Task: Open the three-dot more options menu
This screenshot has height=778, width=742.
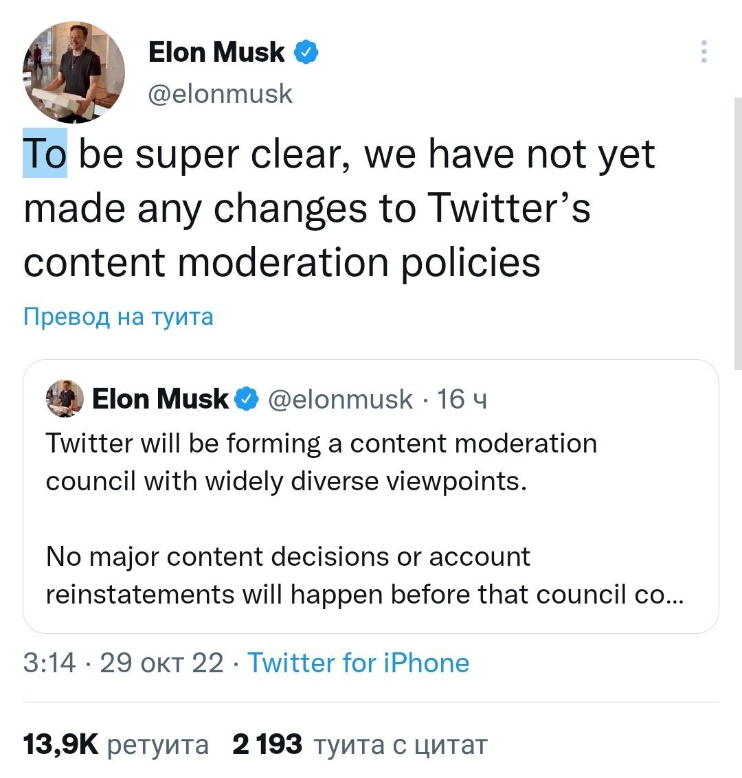Action: tap(704, 52)
